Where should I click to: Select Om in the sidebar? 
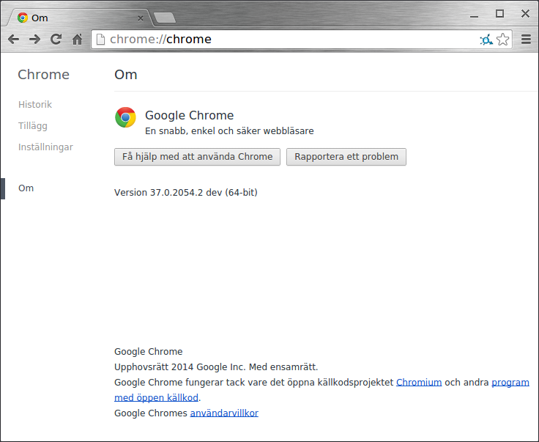click(x=26, y=188)
